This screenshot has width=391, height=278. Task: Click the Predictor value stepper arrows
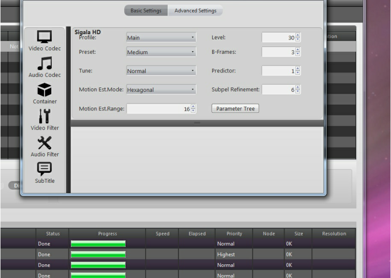point(298,71)
